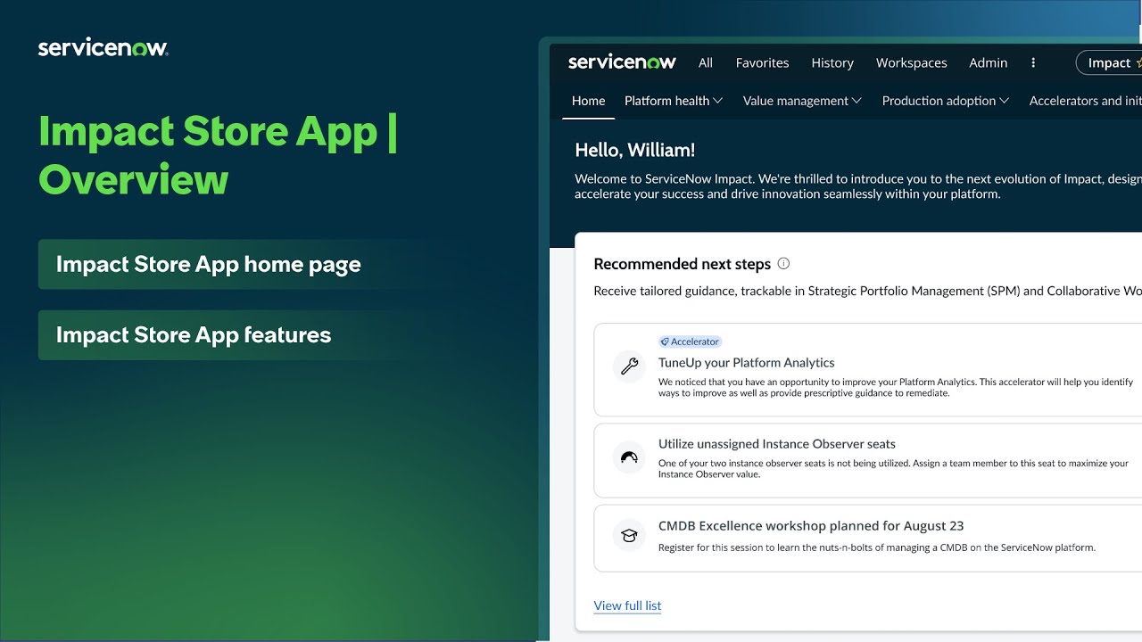Image resolution: width=1142 pixels, height=642 pixels.
Task: Click the graduation cap icon on CMDB workshop
Action: pos(629,534)
